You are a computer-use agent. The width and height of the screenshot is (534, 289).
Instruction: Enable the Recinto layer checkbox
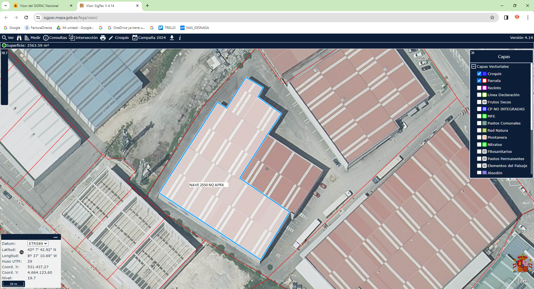(x=479, y=88)
